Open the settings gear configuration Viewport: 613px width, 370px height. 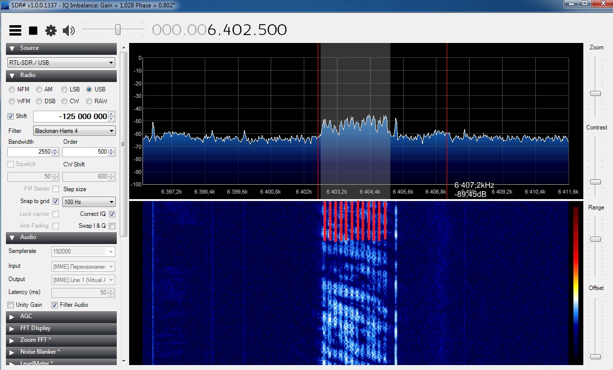pyautogui.click(x=51, y=31)
